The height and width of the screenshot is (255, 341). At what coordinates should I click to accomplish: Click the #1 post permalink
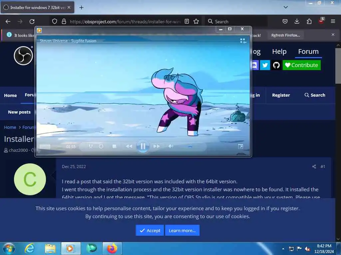322,167
